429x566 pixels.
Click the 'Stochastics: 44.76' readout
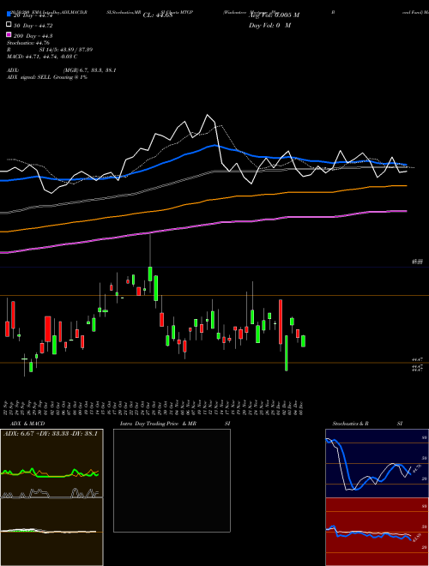[27, 43]
